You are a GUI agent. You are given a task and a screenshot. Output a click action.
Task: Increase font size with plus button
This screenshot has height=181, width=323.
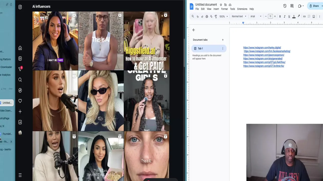click(x=275, y=16)
